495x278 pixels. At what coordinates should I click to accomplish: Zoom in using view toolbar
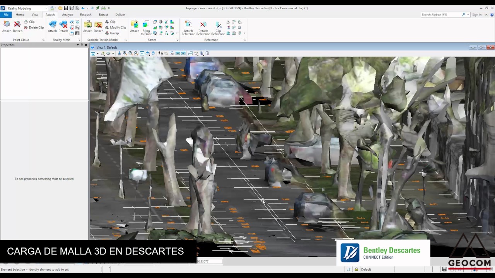pos(125,53)
